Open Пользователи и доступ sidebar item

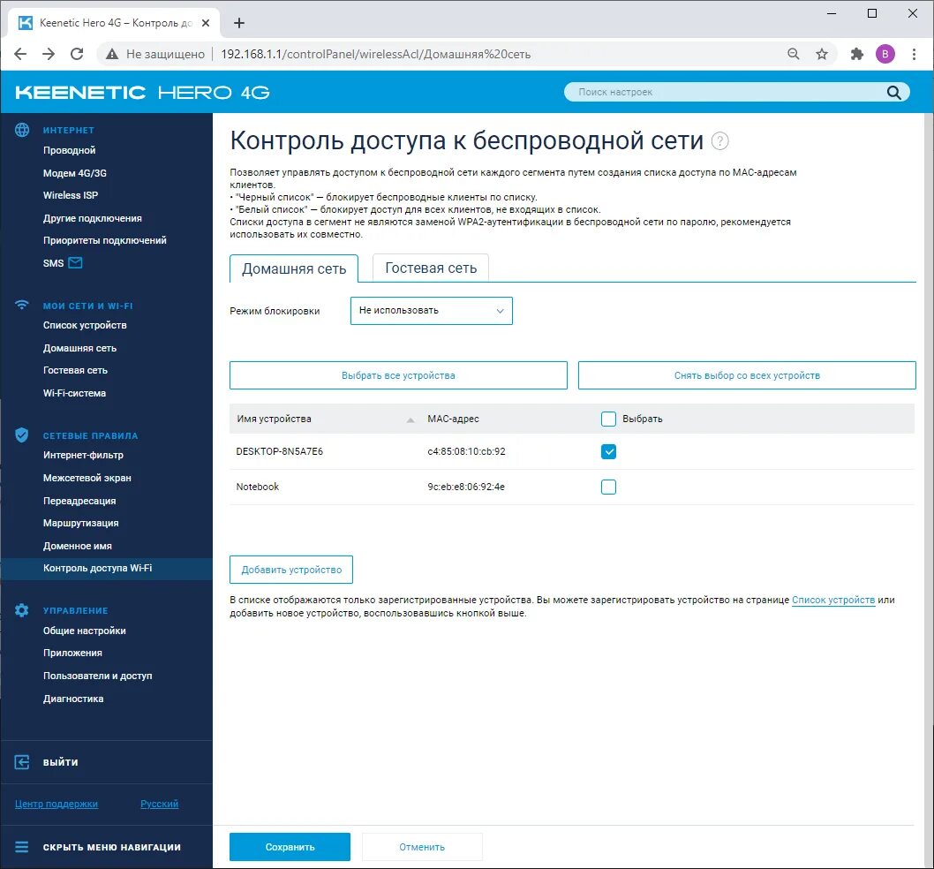(x=97, y=676)
